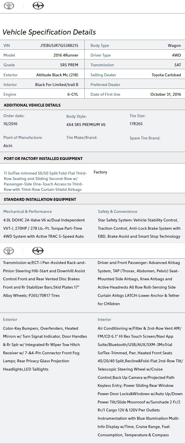
Task: Select the Body Style value 4X4 SR5 PREMIUM V6
Action: pyautogui.click(x=86, y=125)
